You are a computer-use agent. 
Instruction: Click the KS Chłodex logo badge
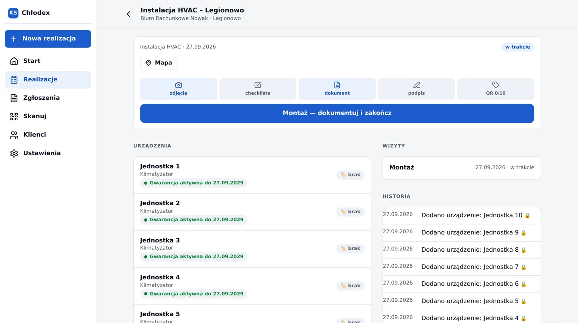point(13,13)
